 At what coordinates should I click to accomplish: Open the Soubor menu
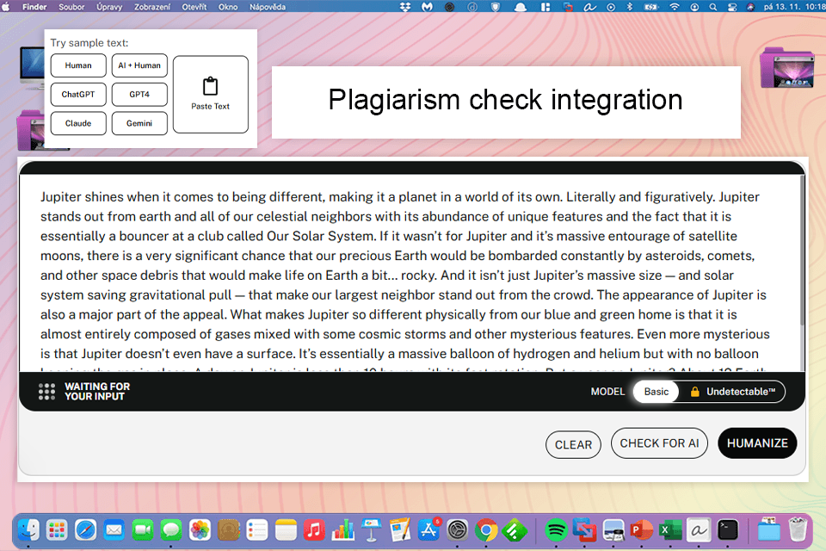coord(71,6)
